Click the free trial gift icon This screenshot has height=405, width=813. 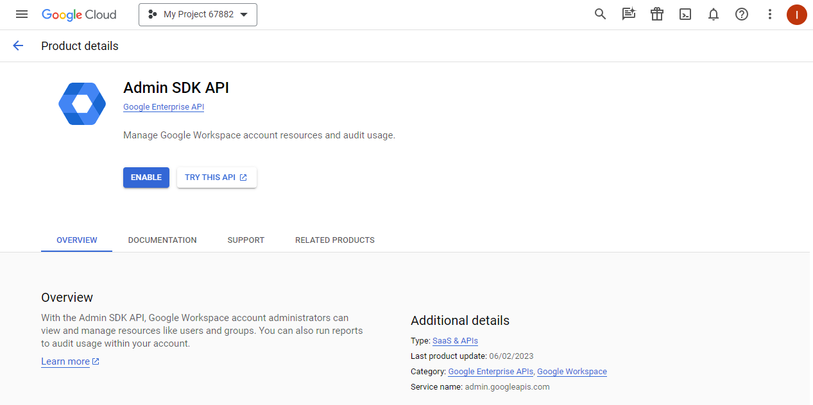pos(656,14)
